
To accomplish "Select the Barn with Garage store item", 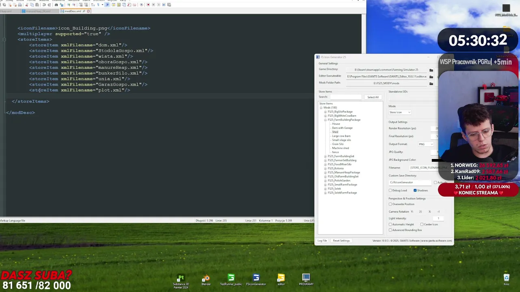I will (342, 128).
